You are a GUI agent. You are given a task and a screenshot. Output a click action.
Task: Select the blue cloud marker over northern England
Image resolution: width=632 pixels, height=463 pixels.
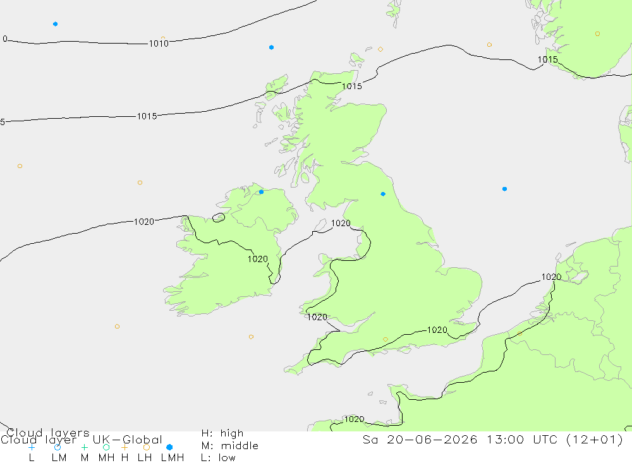383,194
